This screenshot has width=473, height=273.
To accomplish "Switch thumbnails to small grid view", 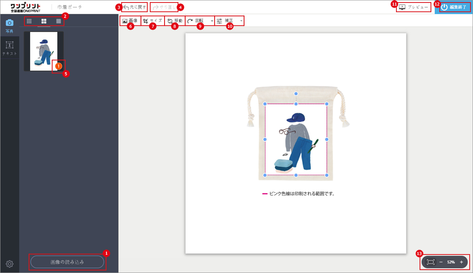I will click(x=29, y=21).
